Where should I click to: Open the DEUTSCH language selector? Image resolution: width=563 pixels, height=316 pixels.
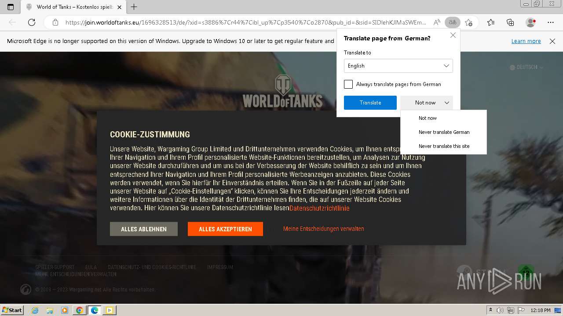coord(526,67)
